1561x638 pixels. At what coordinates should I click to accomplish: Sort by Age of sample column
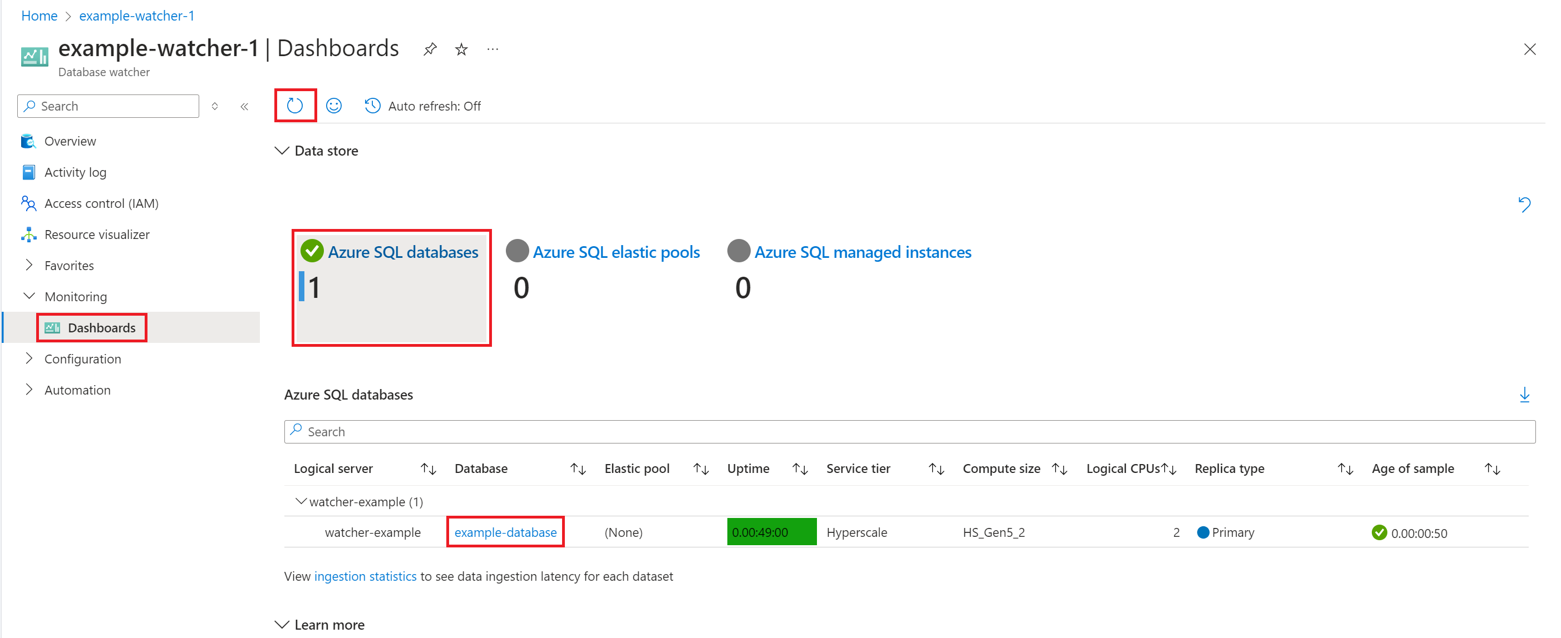(1493, 468)
